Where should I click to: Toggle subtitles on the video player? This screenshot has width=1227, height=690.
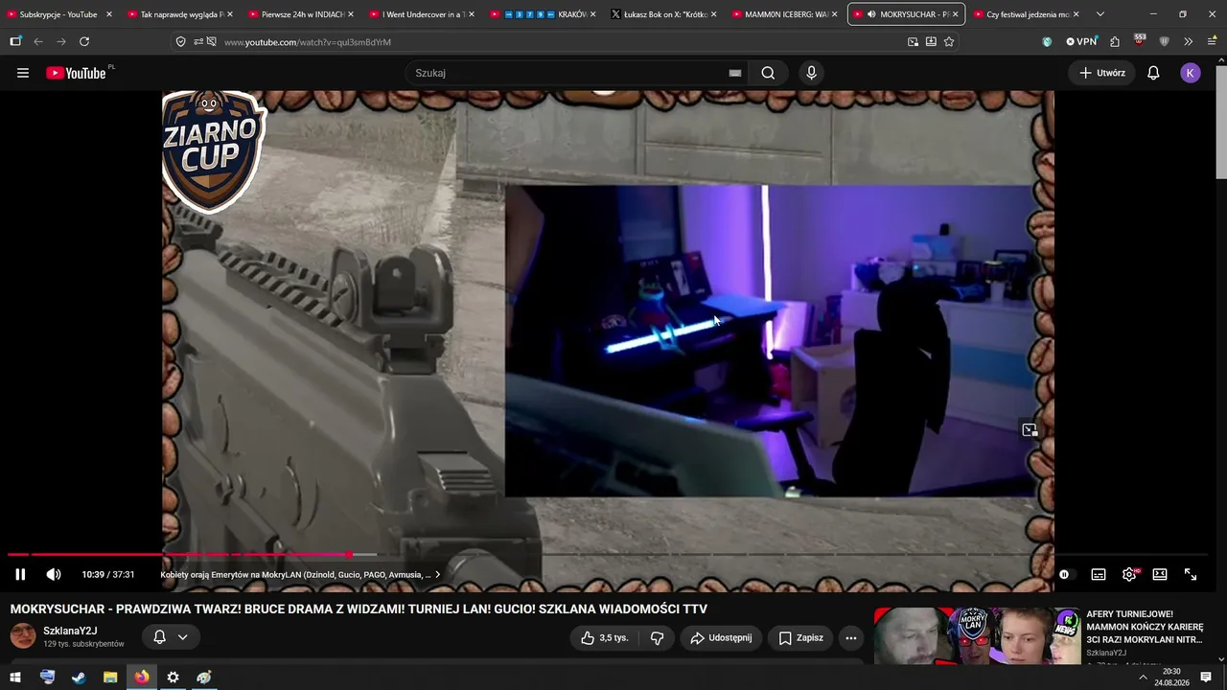coord(1099,575)
